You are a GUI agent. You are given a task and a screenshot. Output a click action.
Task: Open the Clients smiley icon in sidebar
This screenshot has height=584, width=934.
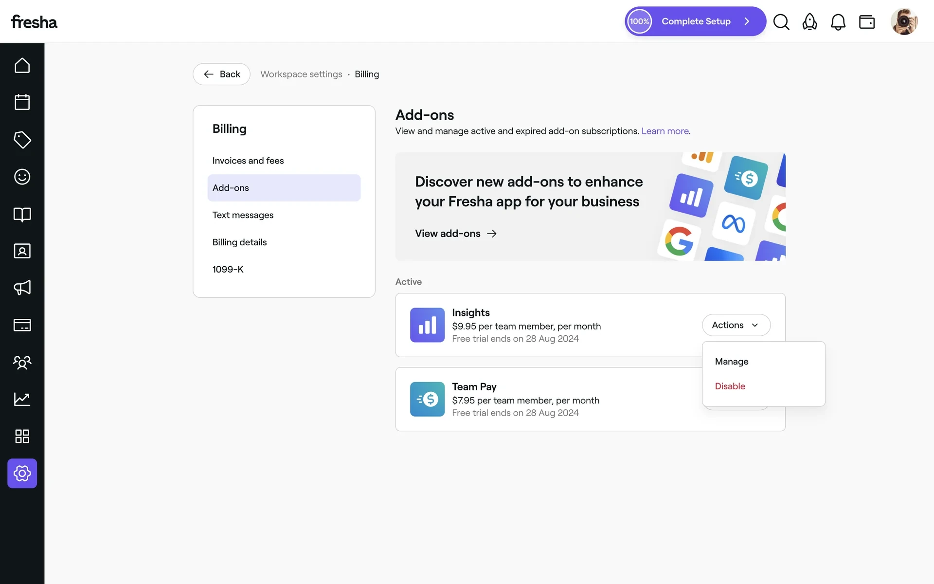[x=22, y=177]
